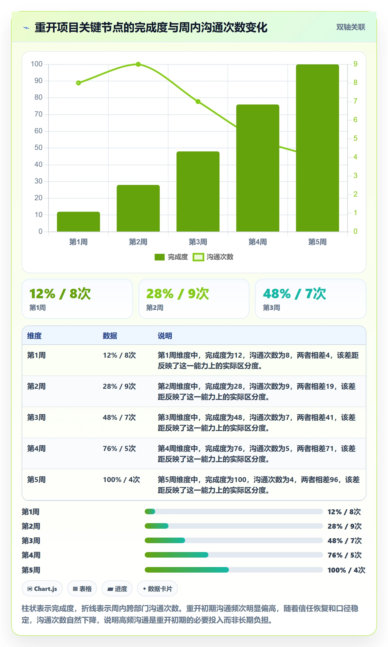Click the line point for 第1周

click(78, 83)
